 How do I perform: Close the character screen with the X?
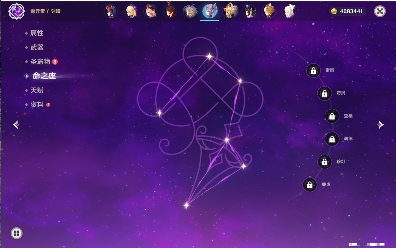coord(380,11)
